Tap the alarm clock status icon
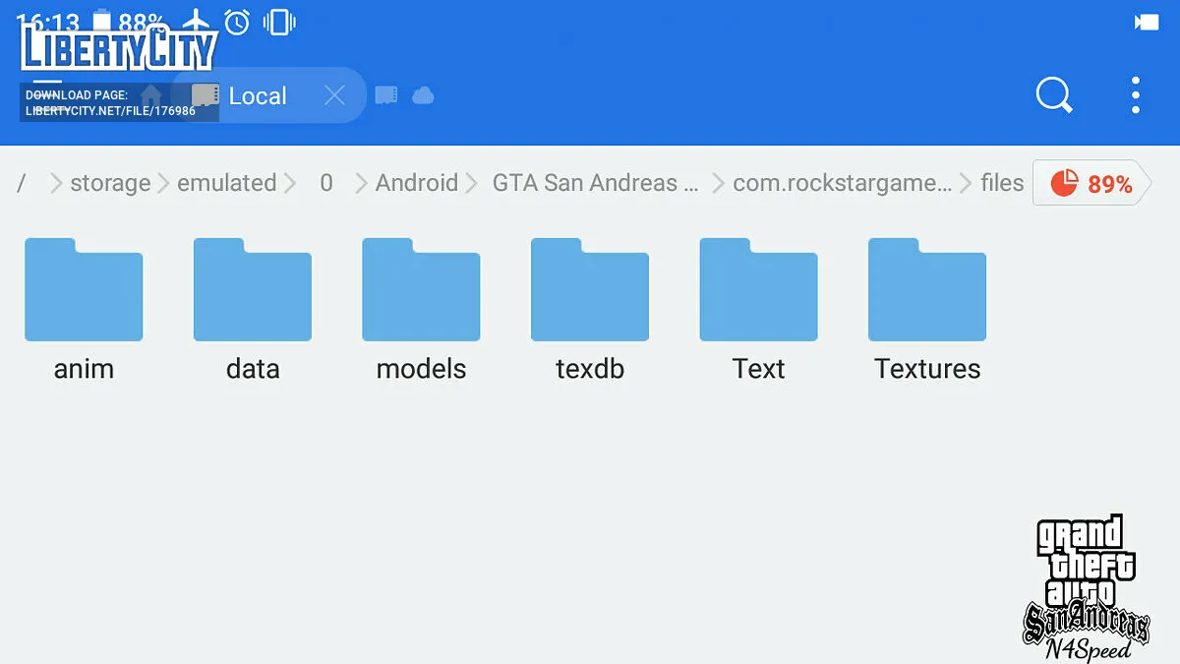The height and width of the screenshot is (664, 1180). 237,21
